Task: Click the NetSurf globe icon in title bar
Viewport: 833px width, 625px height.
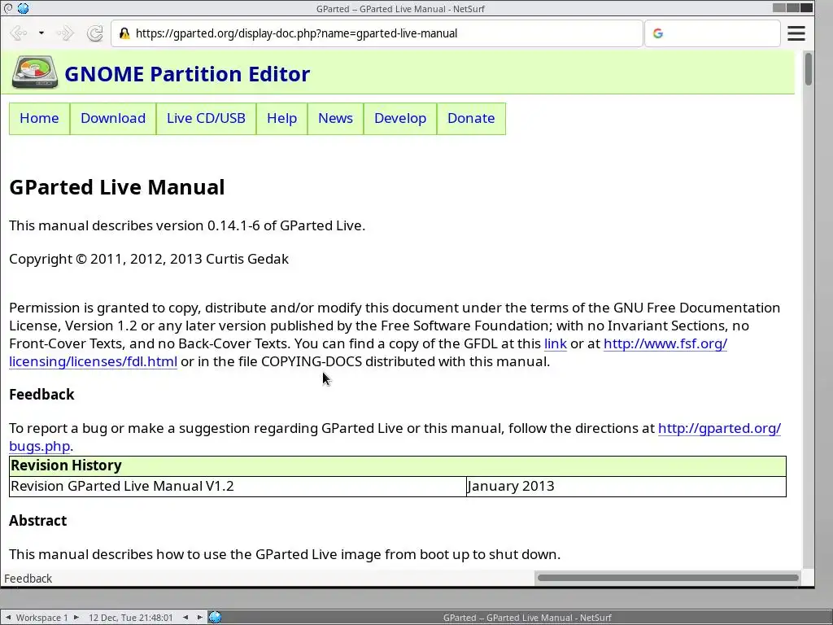Action: tap(23, 8)
